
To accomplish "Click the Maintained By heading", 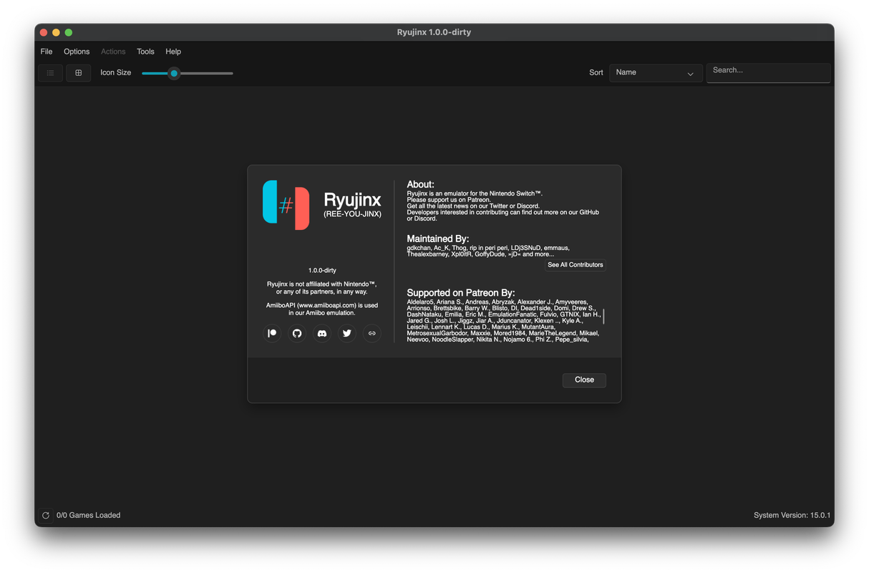I will pyautogui.click(x=438, y=239).
